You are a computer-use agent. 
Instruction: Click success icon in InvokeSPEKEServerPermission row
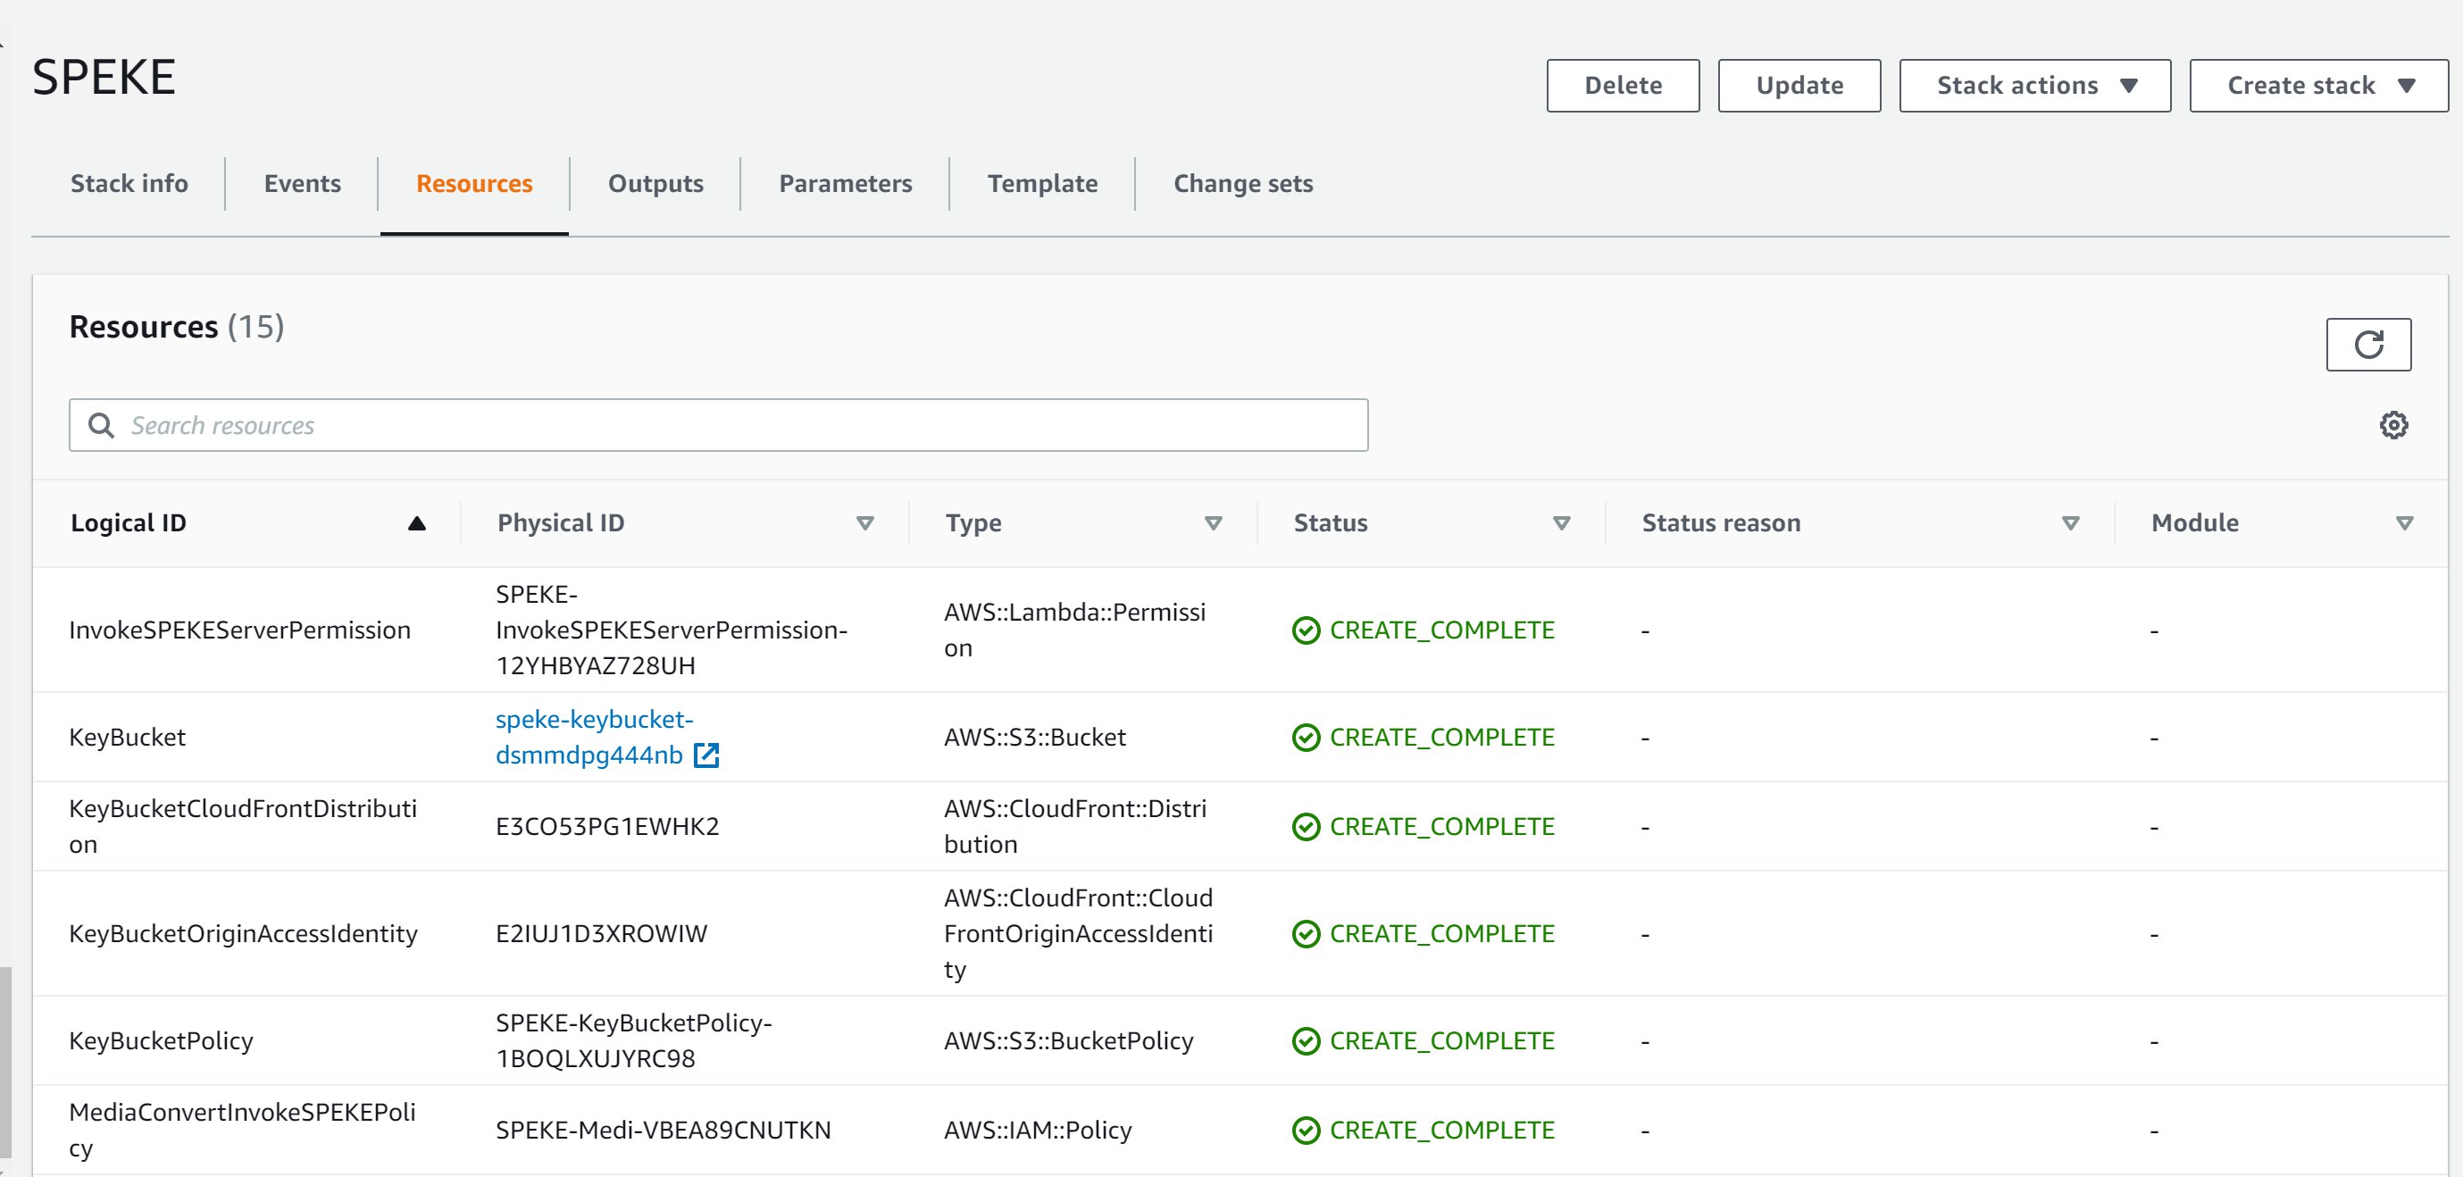point(1305,631)
